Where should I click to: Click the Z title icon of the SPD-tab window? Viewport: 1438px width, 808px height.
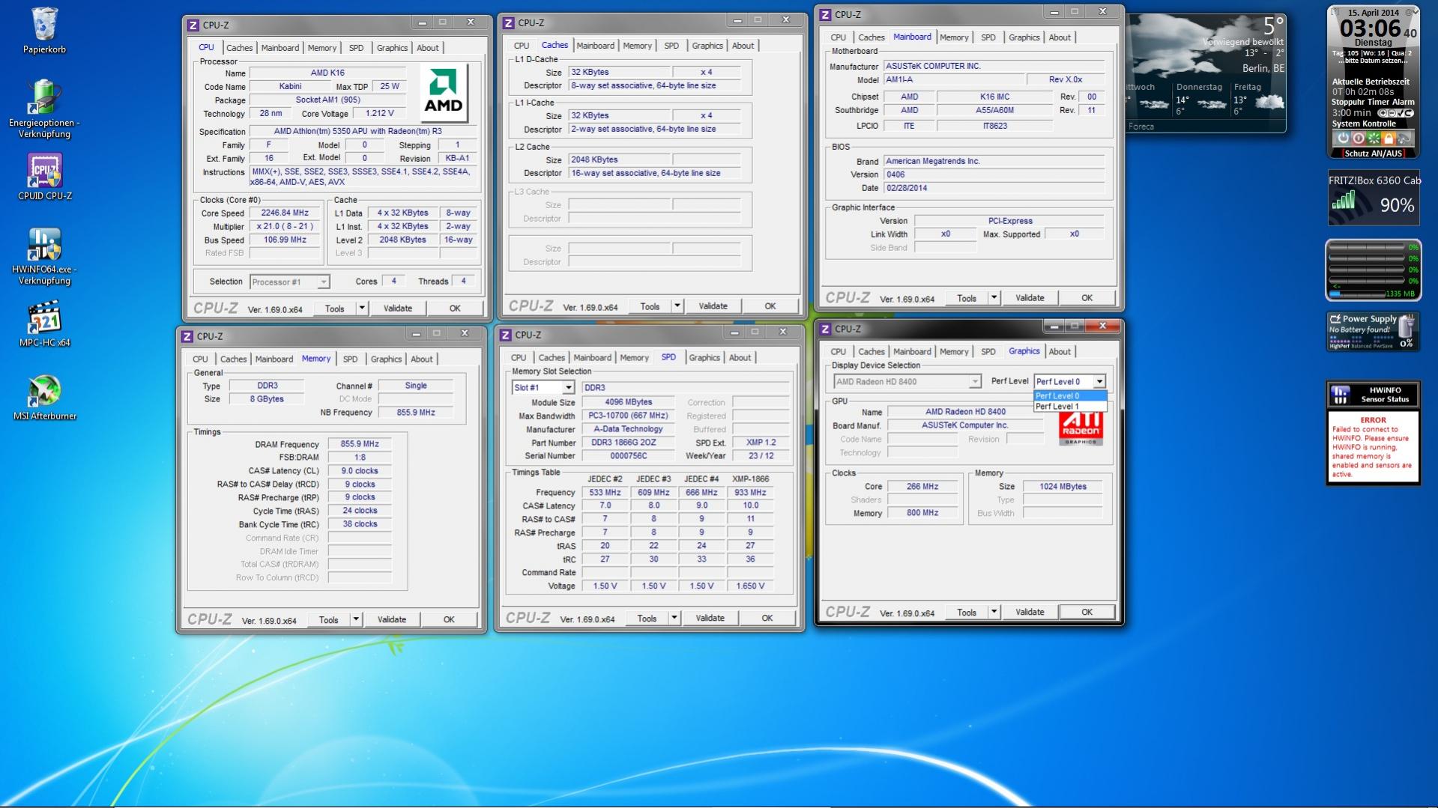coord(506,335)
